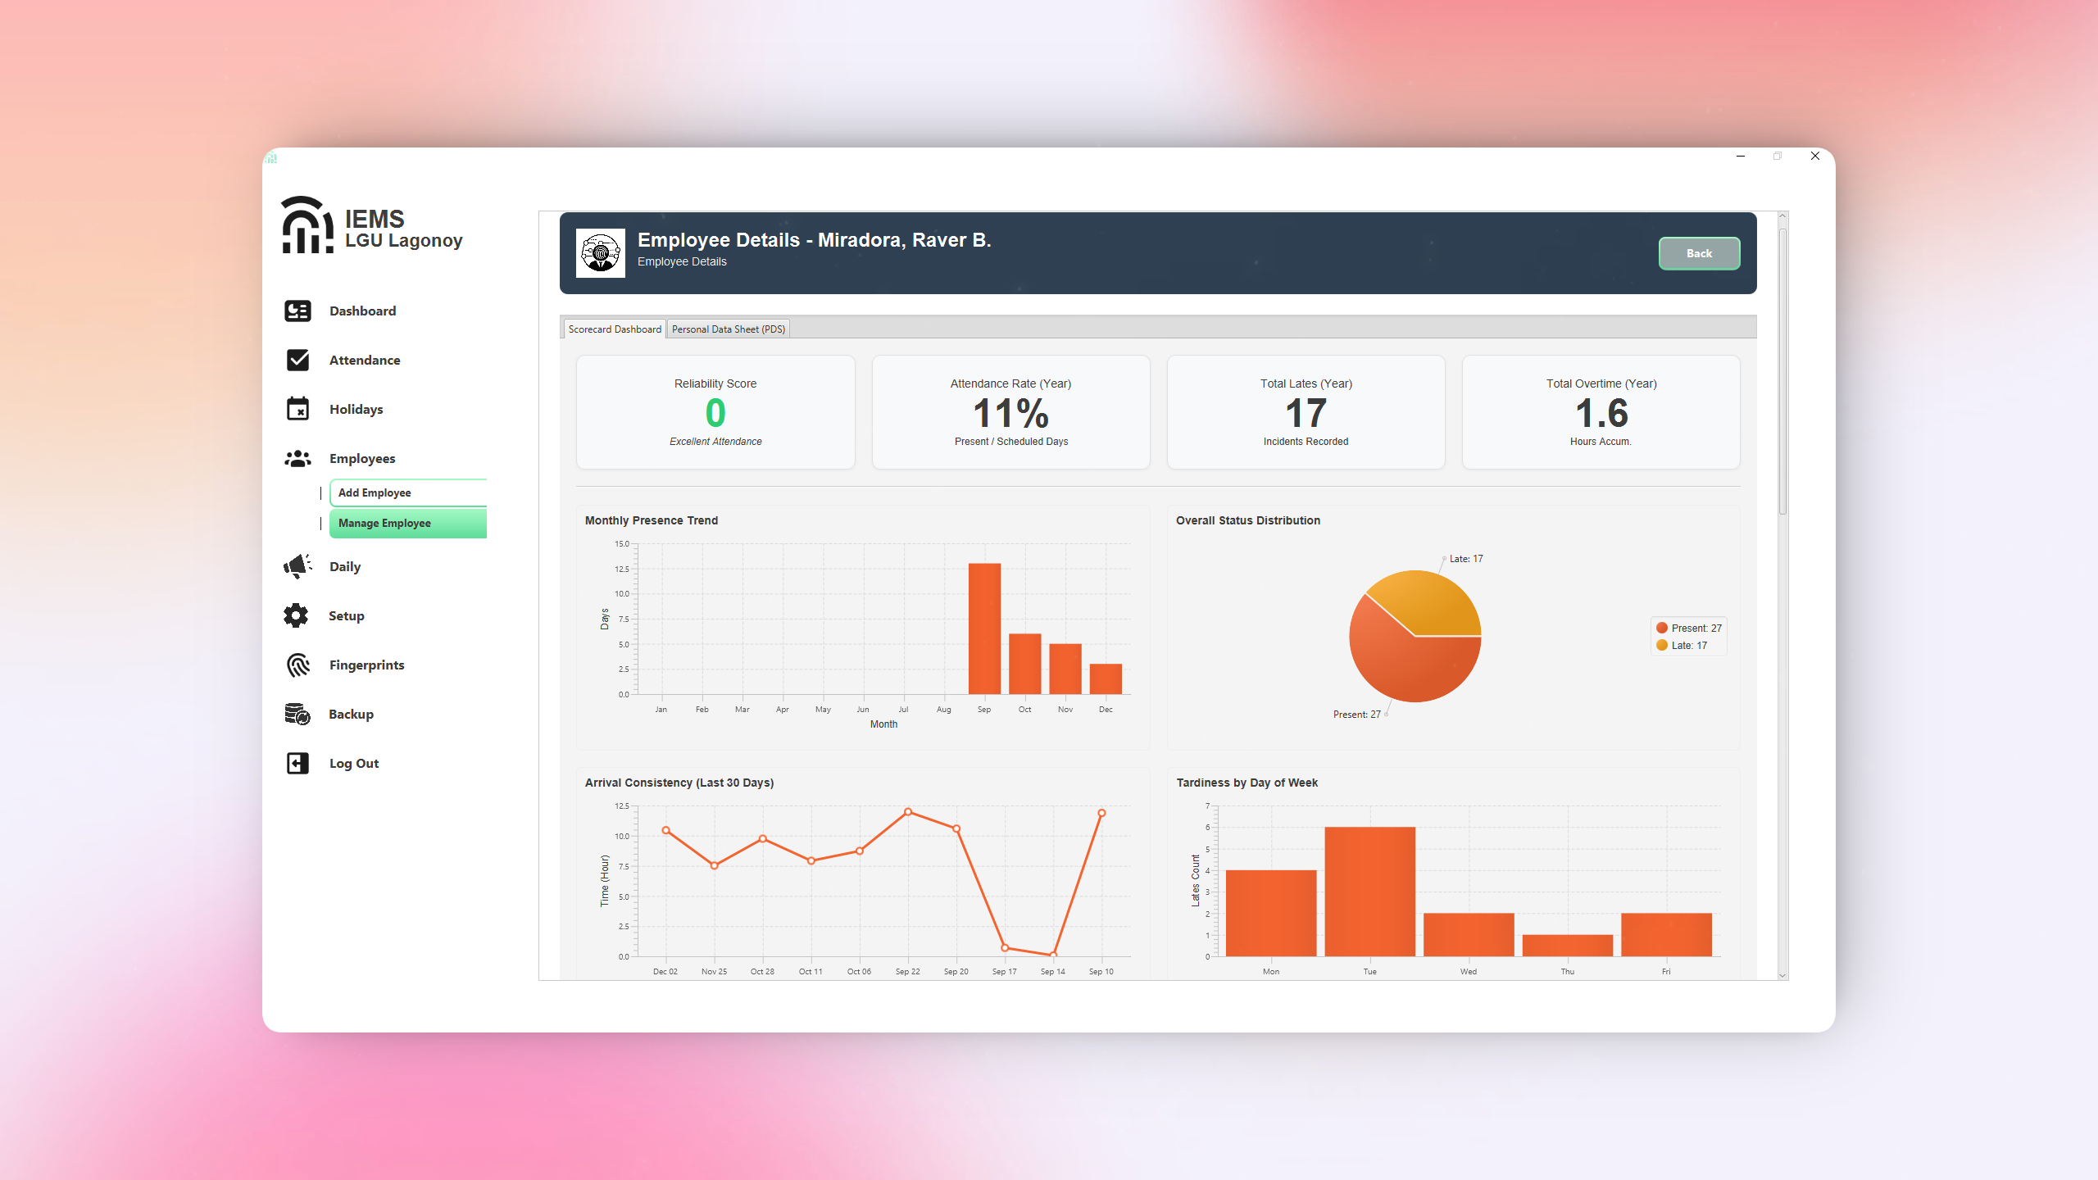
Task: Go to Fingerprints section
Action: click(366, 665)
